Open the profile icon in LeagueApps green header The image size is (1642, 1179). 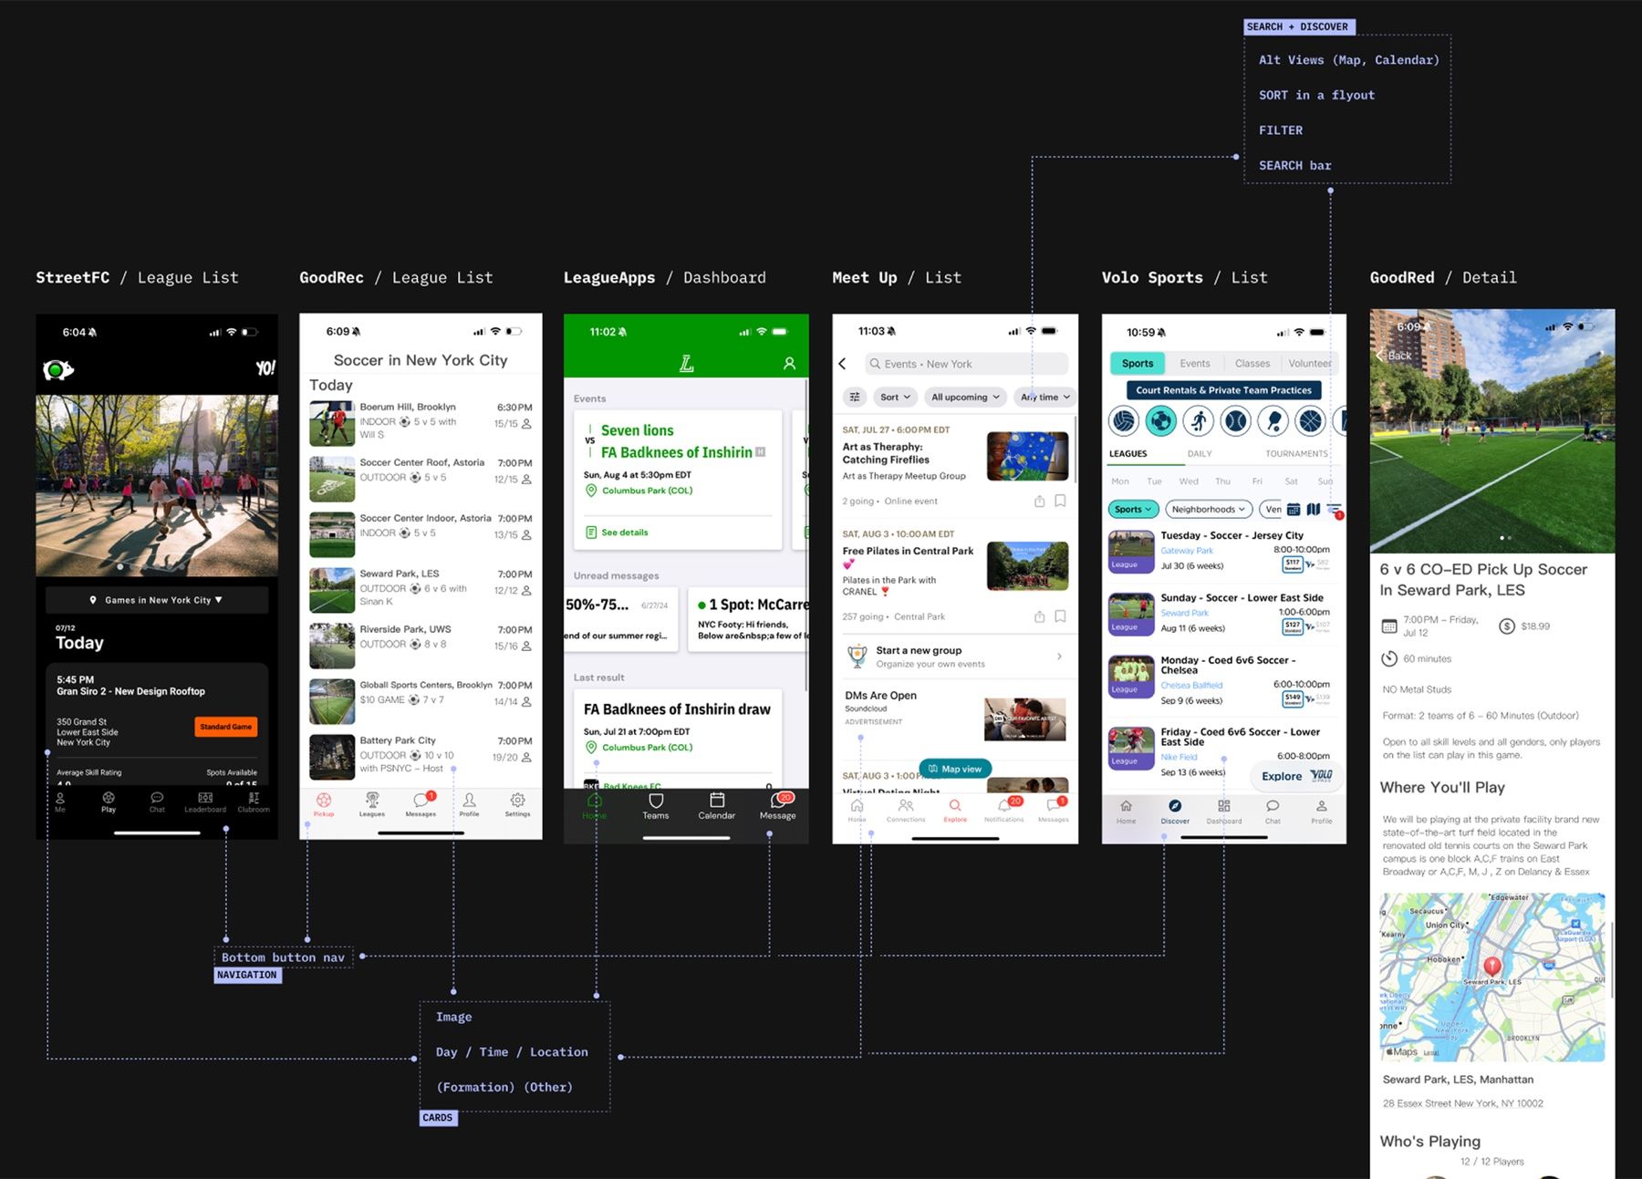[x=790, y=363]
